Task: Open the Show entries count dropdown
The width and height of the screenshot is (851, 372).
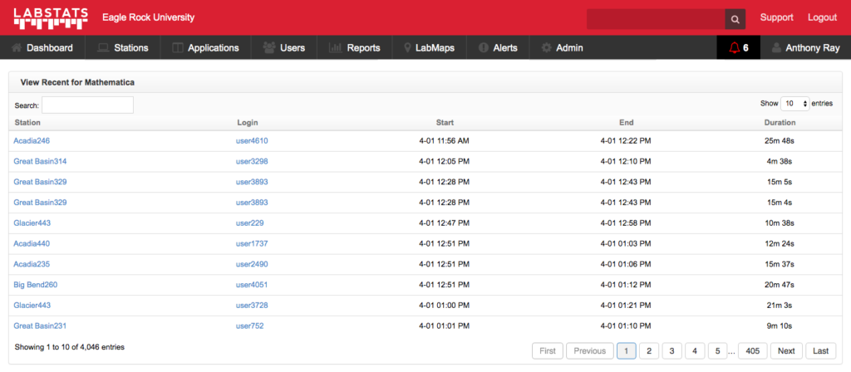Action: pos(794,103)
